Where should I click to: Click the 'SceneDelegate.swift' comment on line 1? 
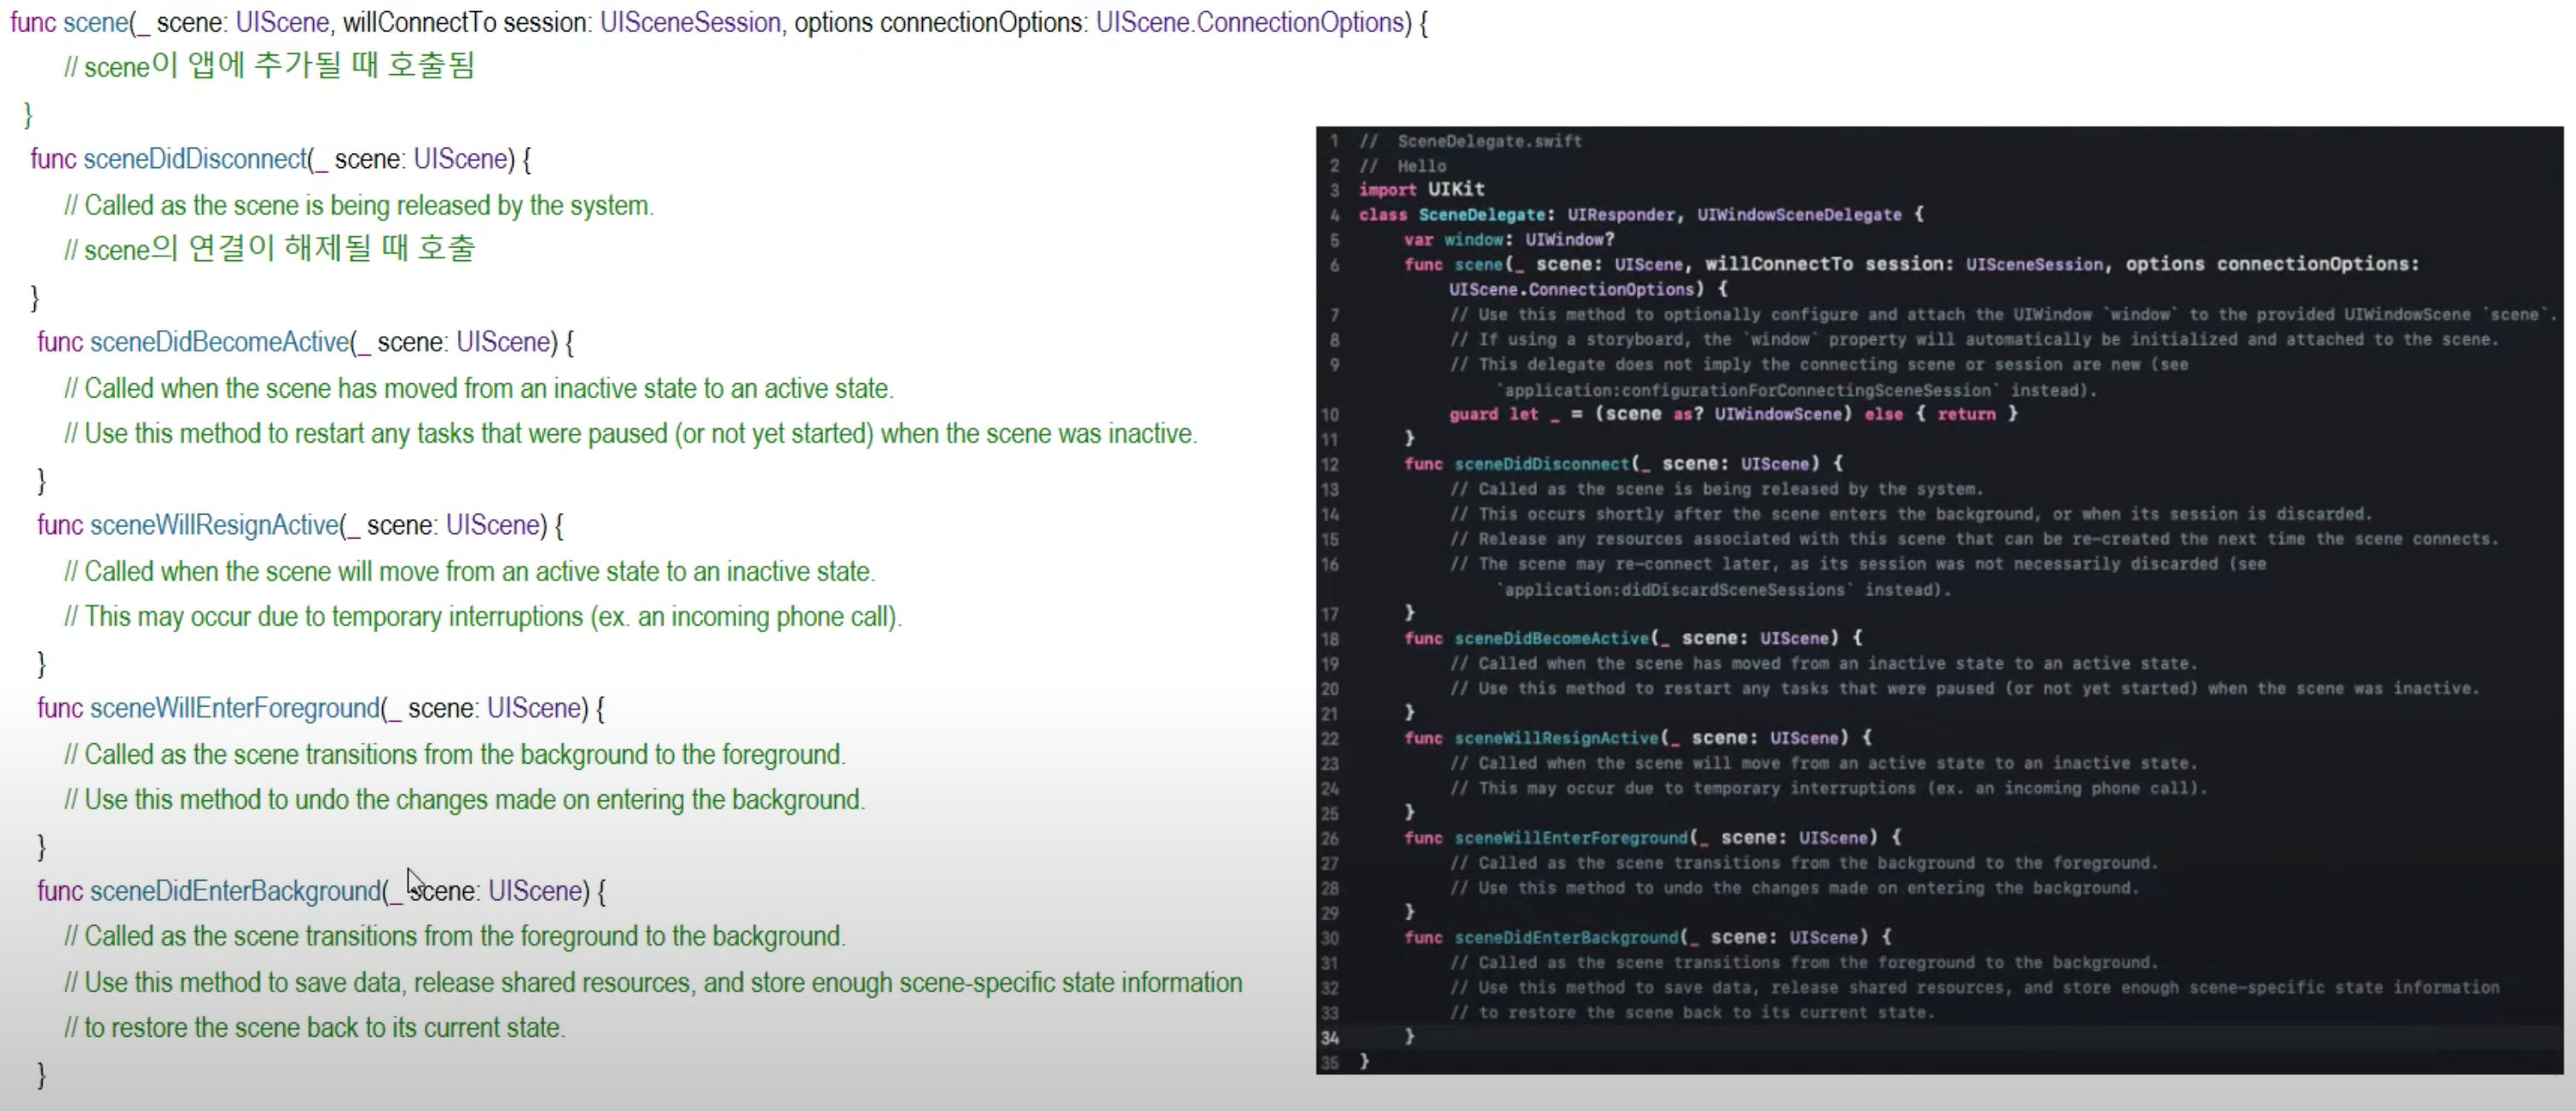(1489, 141)
